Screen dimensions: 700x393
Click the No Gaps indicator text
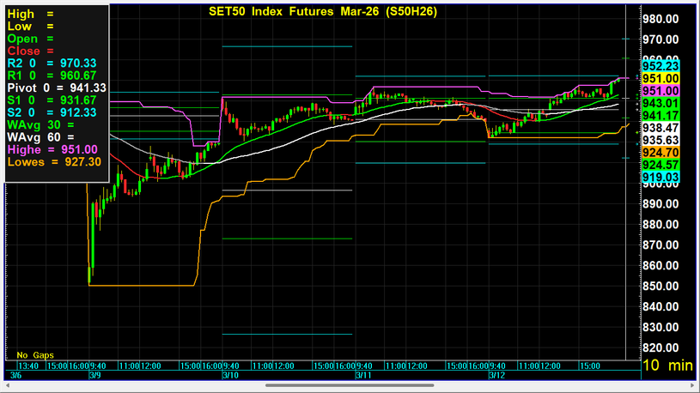35,354
